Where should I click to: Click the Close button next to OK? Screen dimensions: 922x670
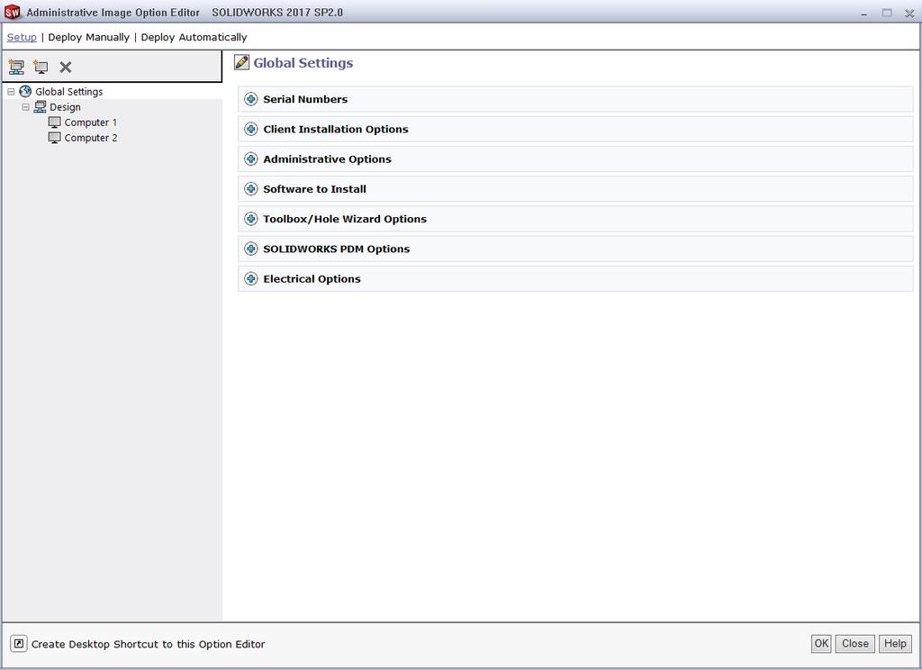tap(855, 644)
